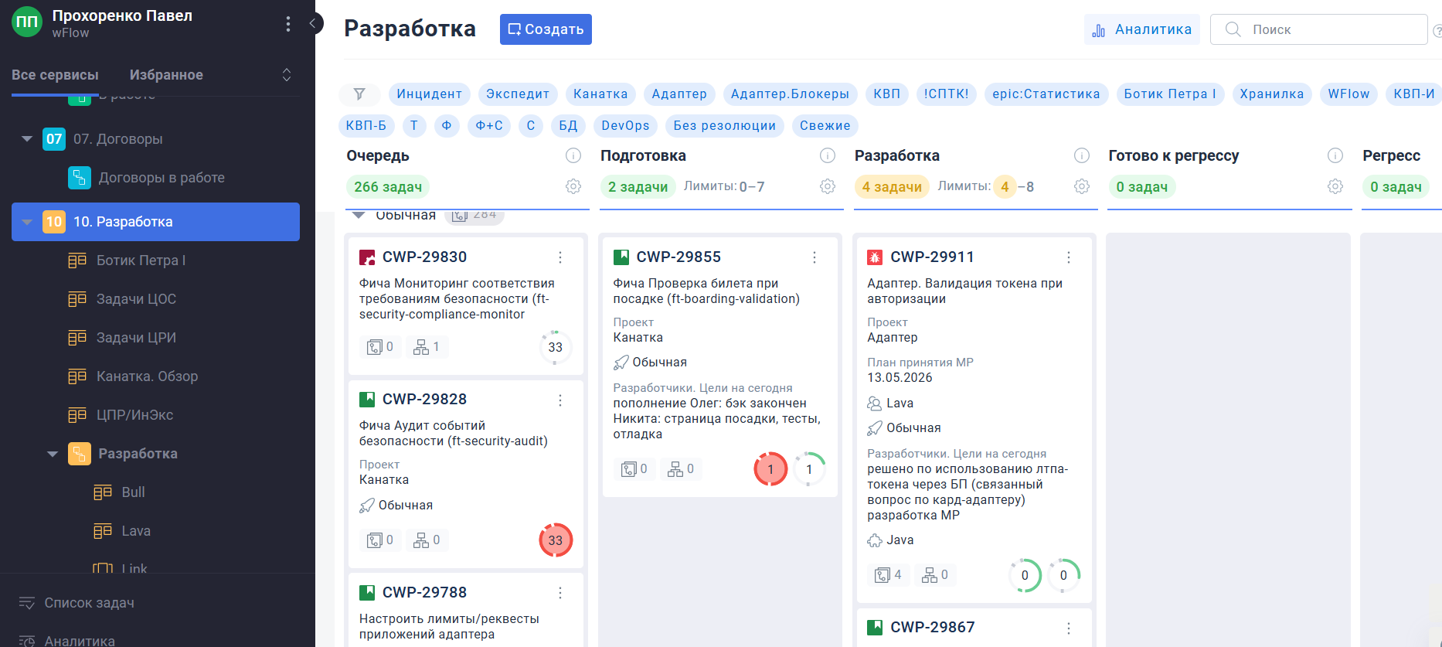Open Задачи ЦРИ board in the sidebar

(136, 338)
